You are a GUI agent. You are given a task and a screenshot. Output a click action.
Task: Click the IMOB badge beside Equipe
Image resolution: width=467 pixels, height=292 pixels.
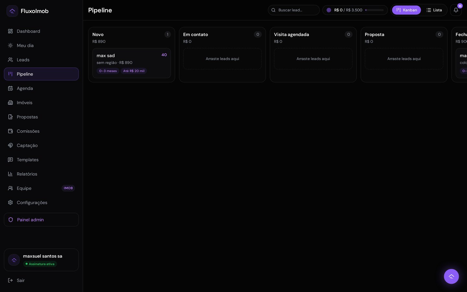[x=68, y=188]
